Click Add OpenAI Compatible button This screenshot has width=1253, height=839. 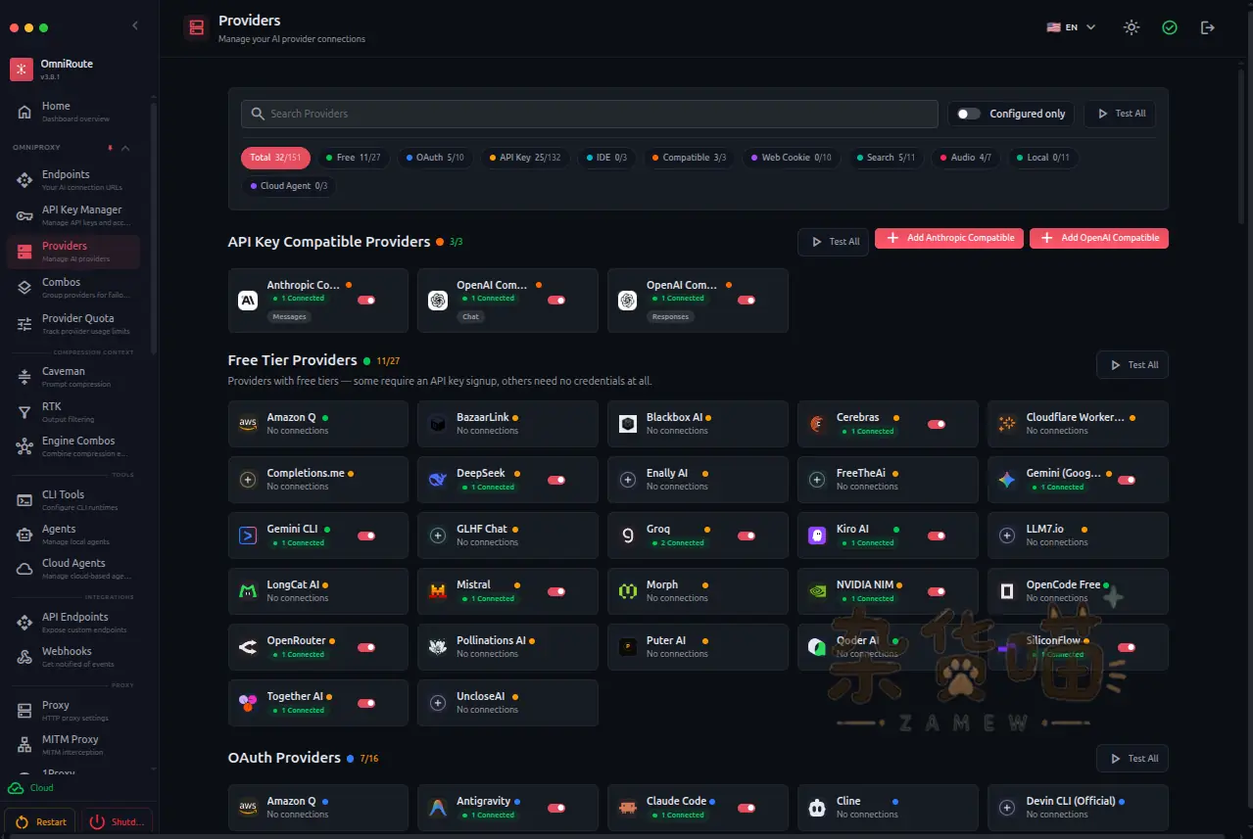click(1099, 238)
